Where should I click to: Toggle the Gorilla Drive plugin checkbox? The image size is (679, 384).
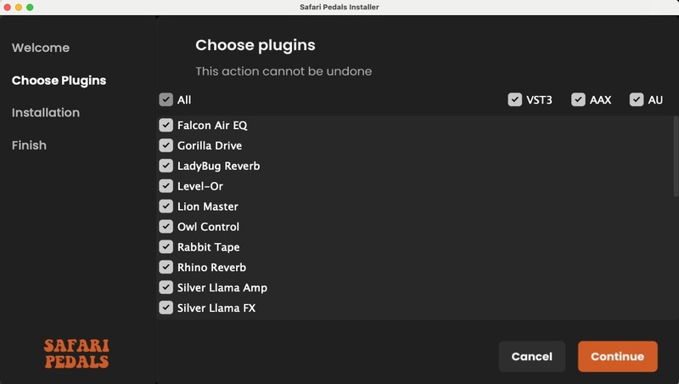(166, 146)
